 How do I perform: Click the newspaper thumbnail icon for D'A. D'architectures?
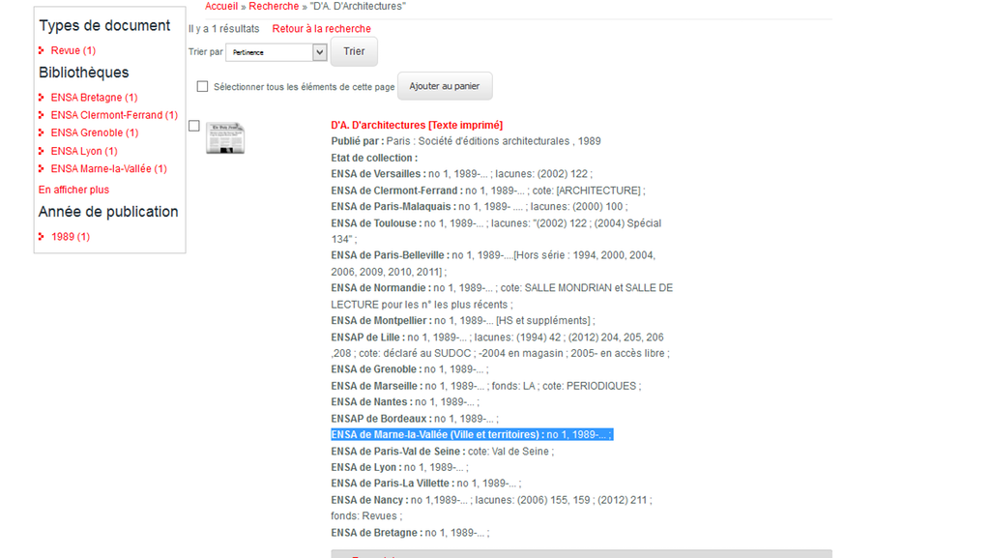point(225,138)
